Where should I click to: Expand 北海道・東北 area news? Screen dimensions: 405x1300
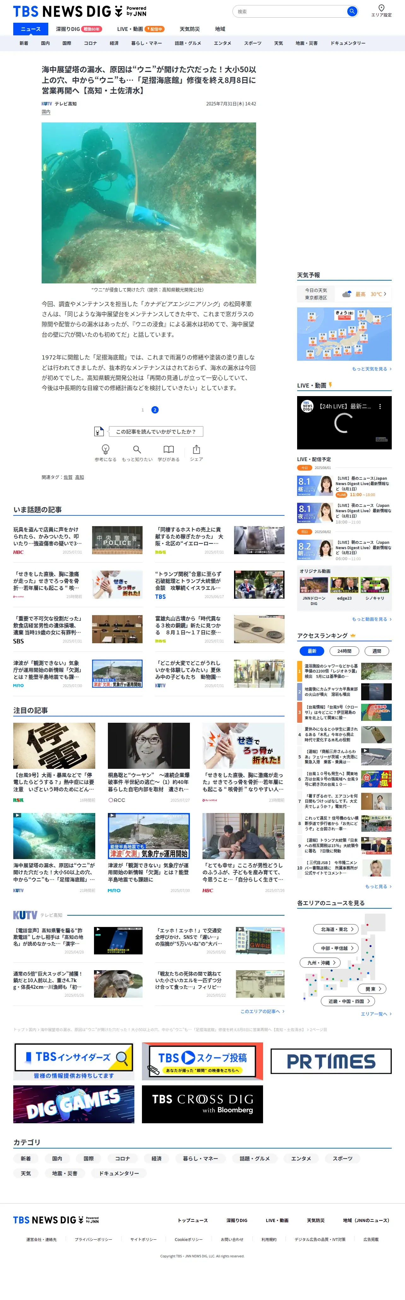point(337,929)
